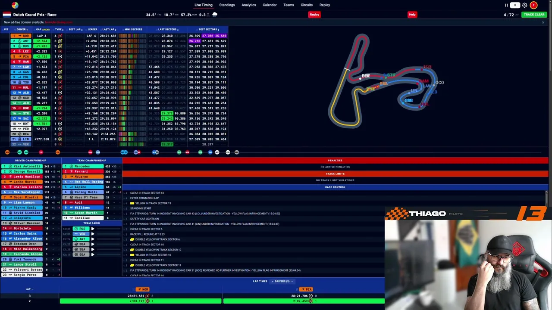Click the green Track Clear status button
552x310 pixels.
point(534,15)
